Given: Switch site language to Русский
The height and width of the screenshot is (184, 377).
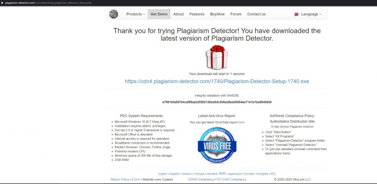Looking at the screenshot, I should [x=248, y=174].
